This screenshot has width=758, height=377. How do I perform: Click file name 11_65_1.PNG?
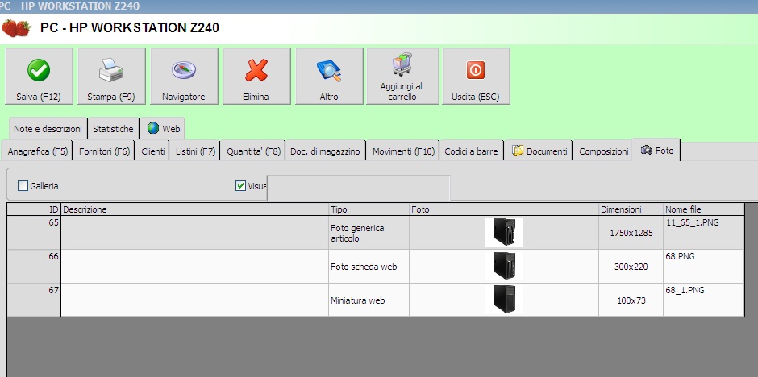click(x=692, y=223)
